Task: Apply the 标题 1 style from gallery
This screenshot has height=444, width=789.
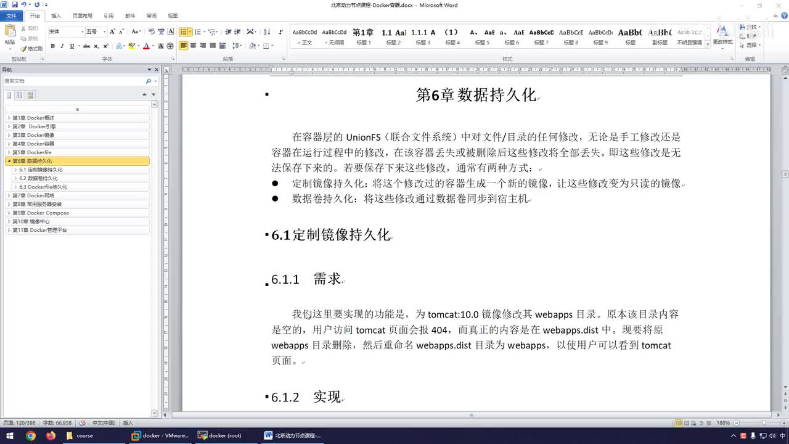Action: tap(363, 37)
